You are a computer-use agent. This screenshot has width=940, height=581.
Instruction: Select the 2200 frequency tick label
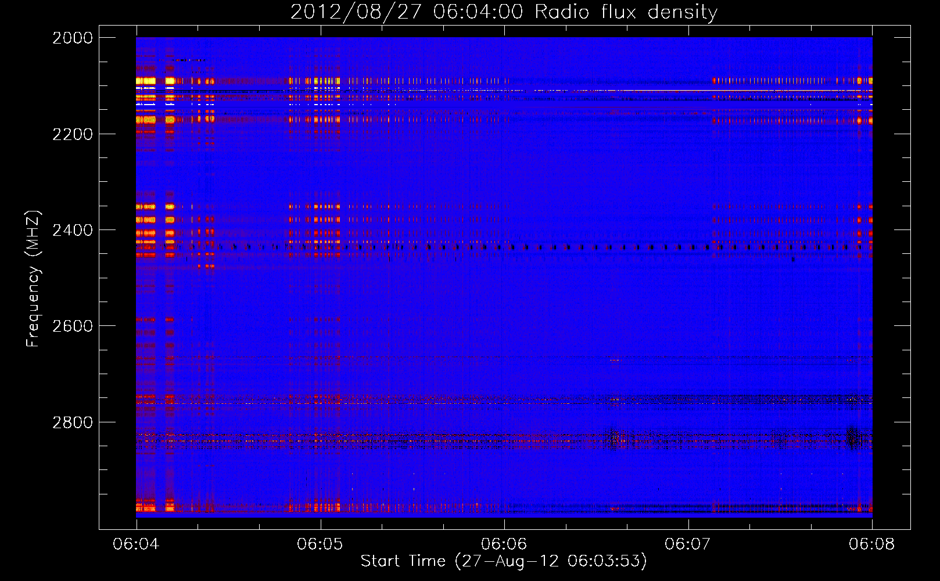coord(73,134)
